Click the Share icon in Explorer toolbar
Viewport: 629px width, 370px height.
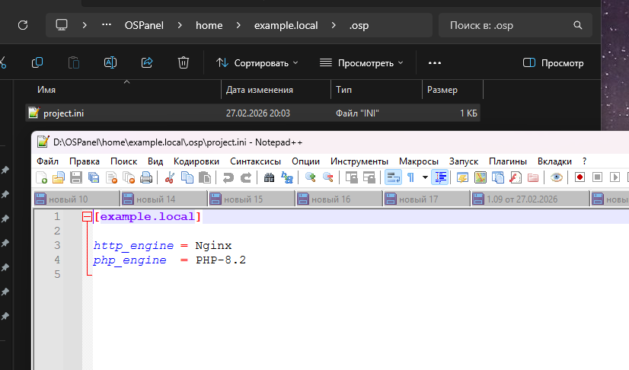tap(148, 62)
